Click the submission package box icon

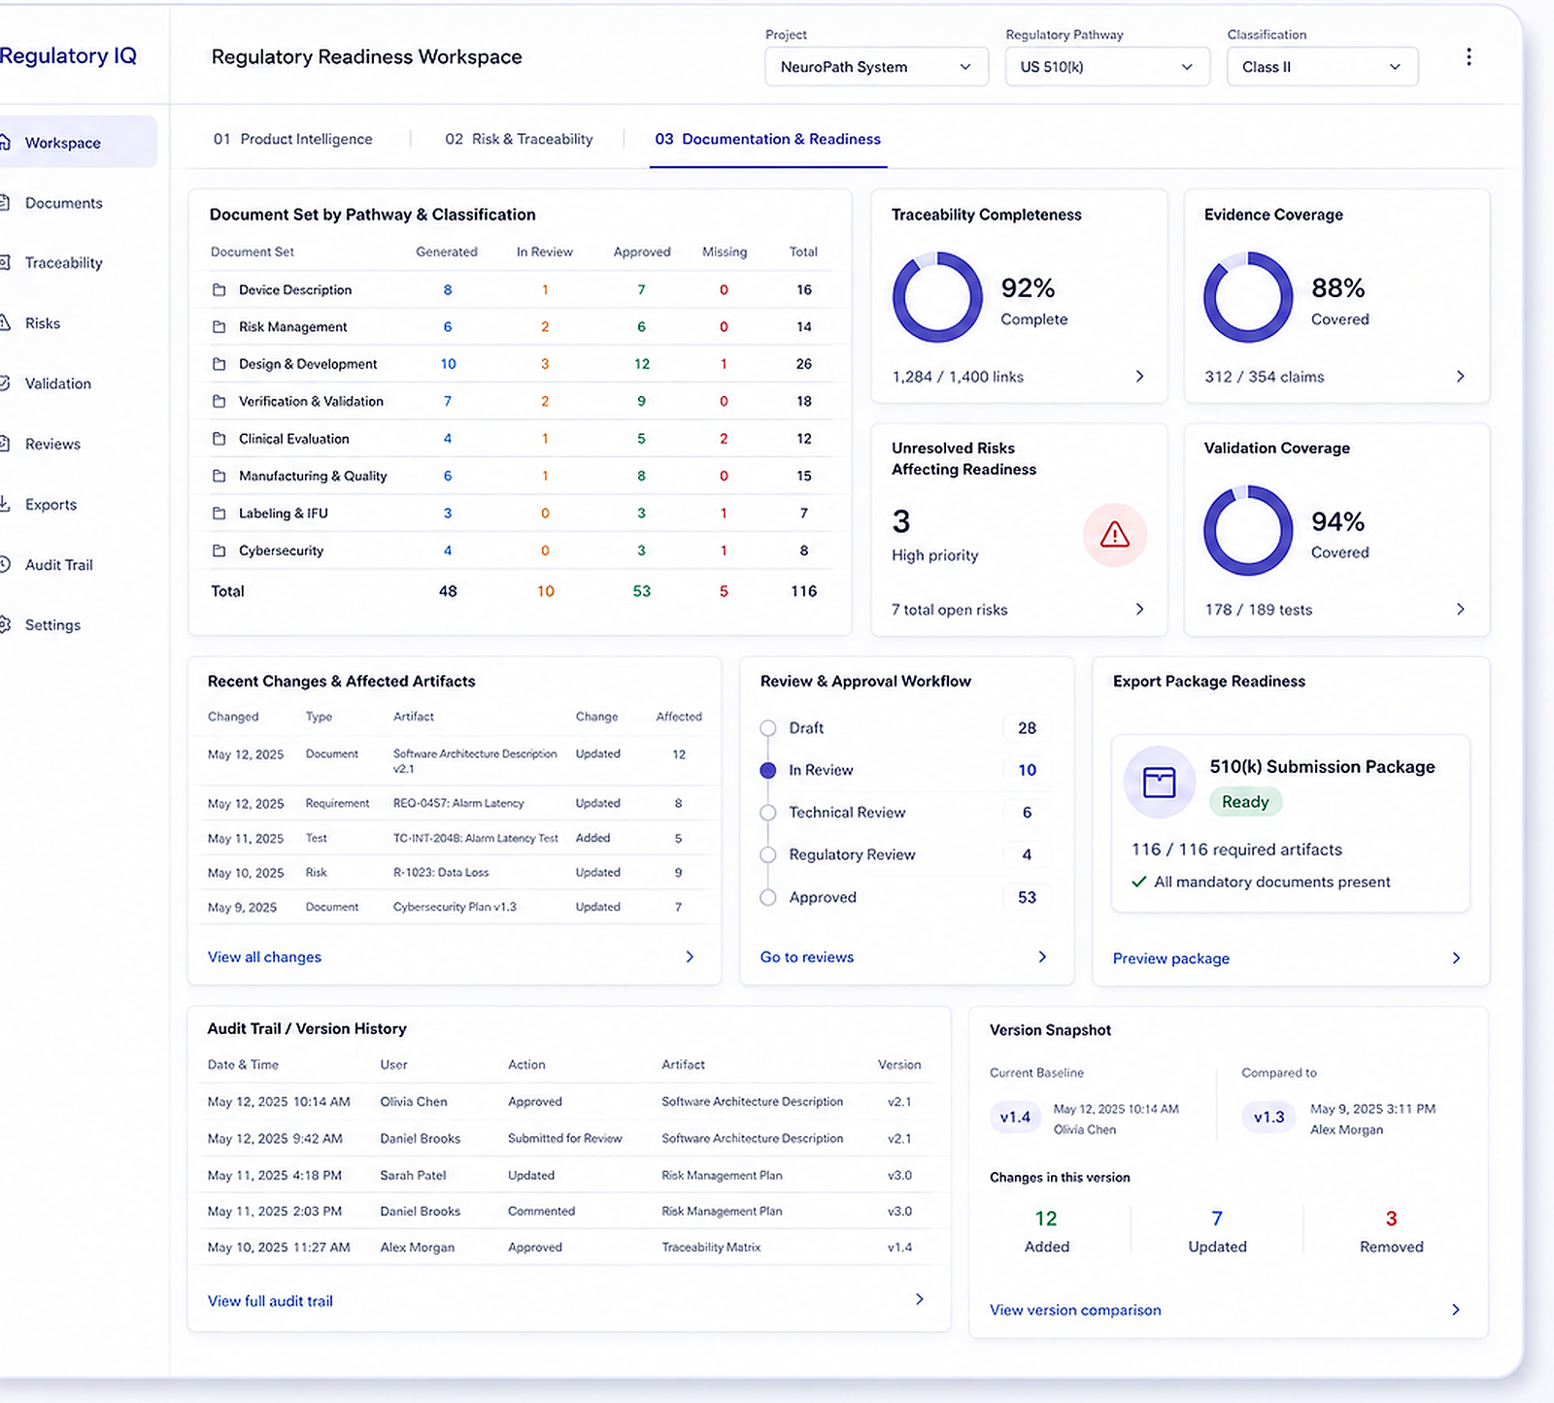[x=1159, y=782]
